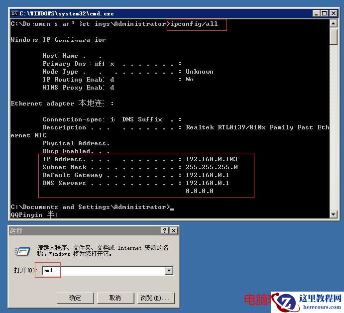This screenshot has height=313, width=344.
Task: Click the Node Type value Unknown
Action: click(200, 72)
